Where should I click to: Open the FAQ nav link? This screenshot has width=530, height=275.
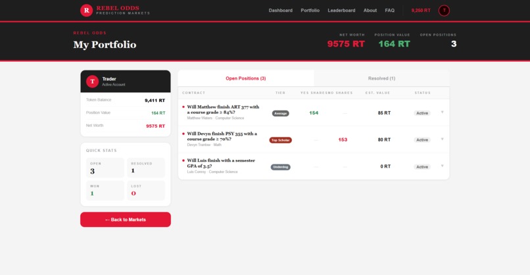pos(389,11)
